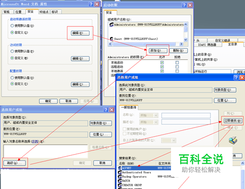Click 检查名称 button
Screen dimensions: 245x189
tap(100, 147)
